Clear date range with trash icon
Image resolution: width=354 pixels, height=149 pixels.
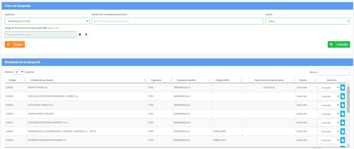(86, 34)
